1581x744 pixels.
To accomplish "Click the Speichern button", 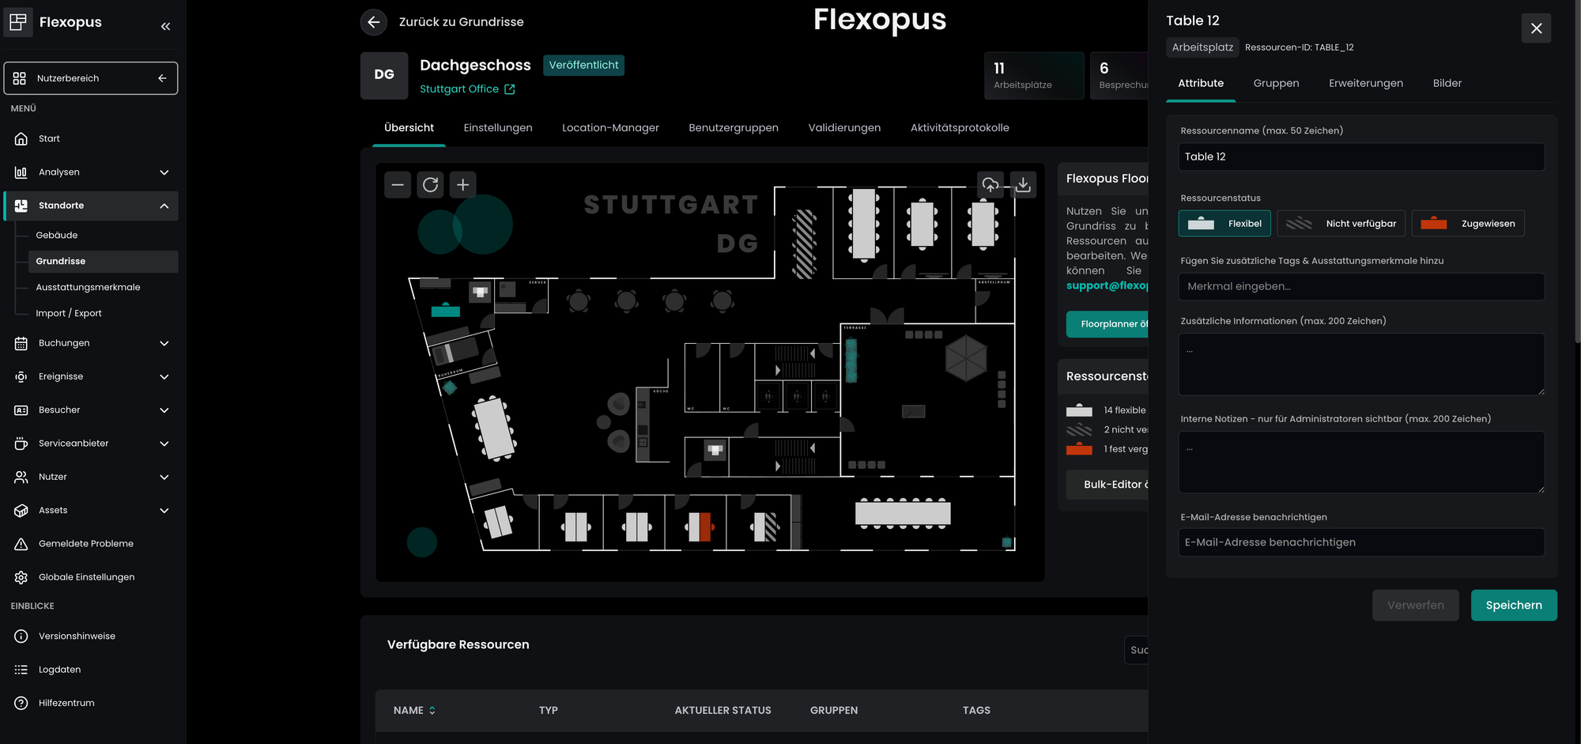I will pyautogui.click(x=1513, y=606).
